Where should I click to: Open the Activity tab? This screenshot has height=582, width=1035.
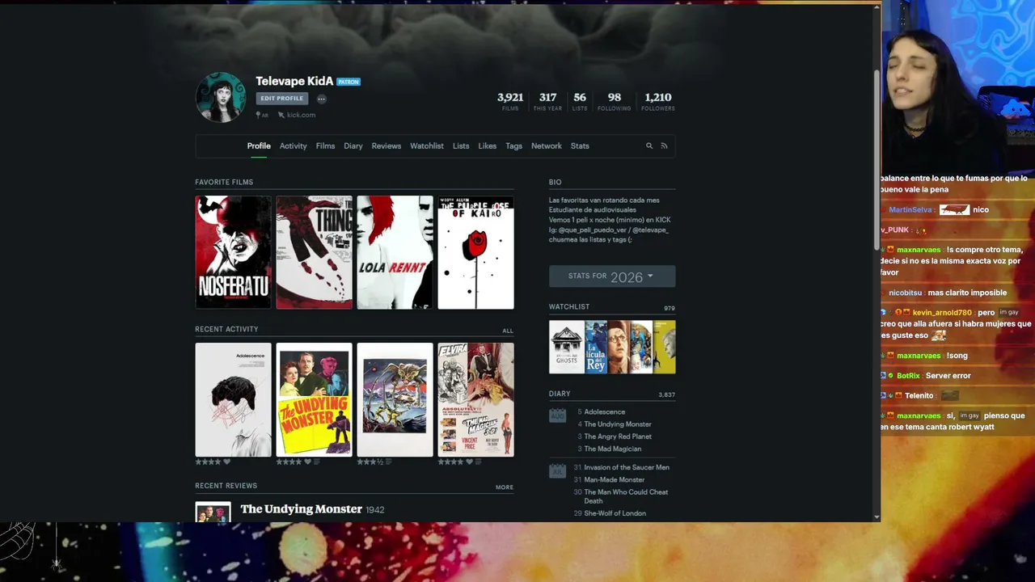click(x=293, y=146)
